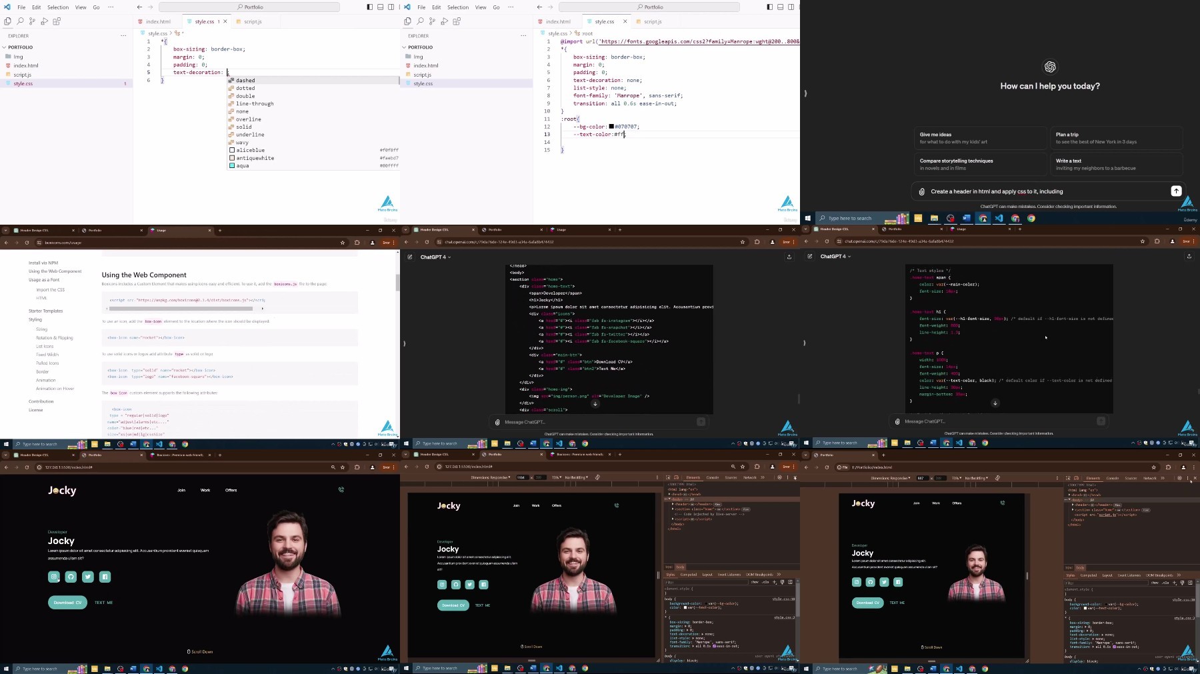Open File Explorer from ChatGPT home screen's taskbar
The image size is (1200, 674).
point(934,218)
